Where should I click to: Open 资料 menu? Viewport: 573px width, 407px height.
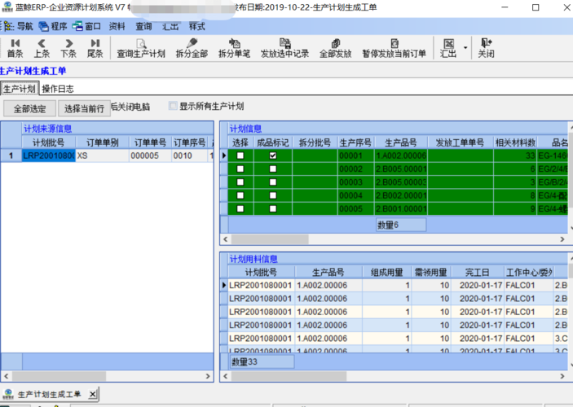click(x=117, y=26)
